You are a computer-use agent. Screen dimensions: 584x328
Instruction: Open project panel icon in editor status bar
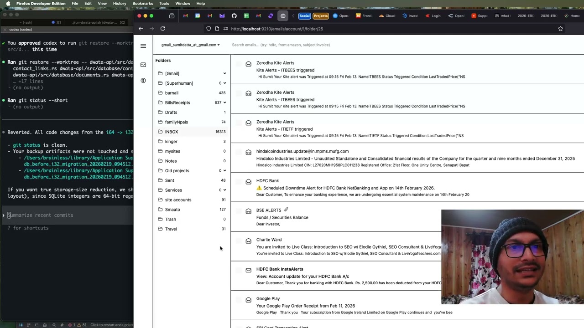click(21, 325)
